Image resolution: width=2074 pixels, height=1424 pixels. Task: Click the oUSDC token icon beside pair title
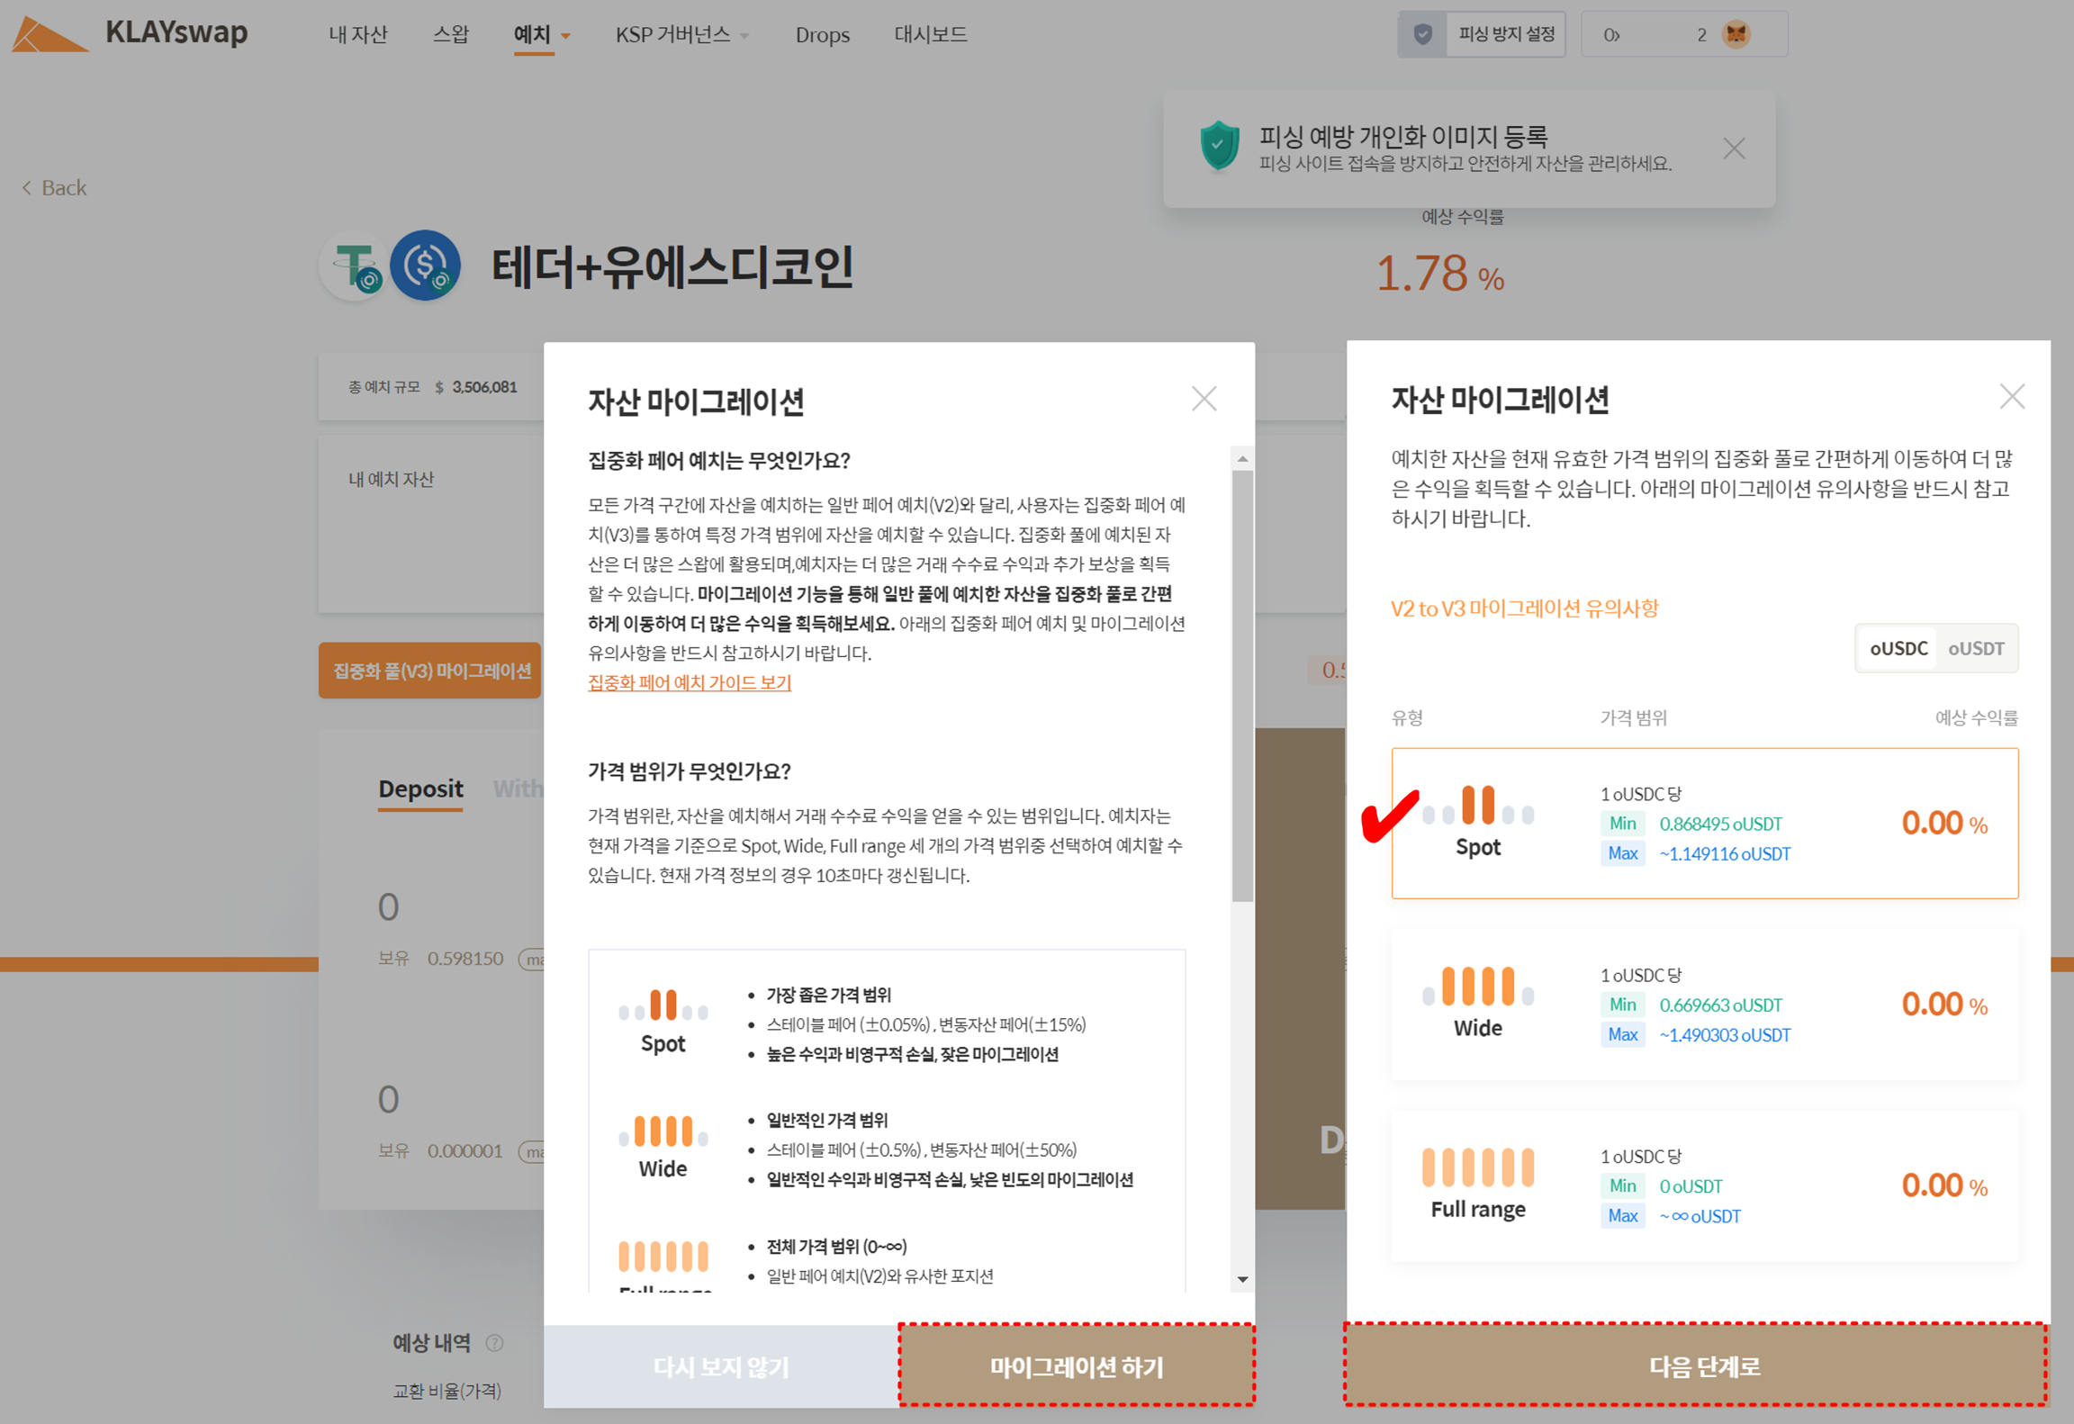coord(425,266)
